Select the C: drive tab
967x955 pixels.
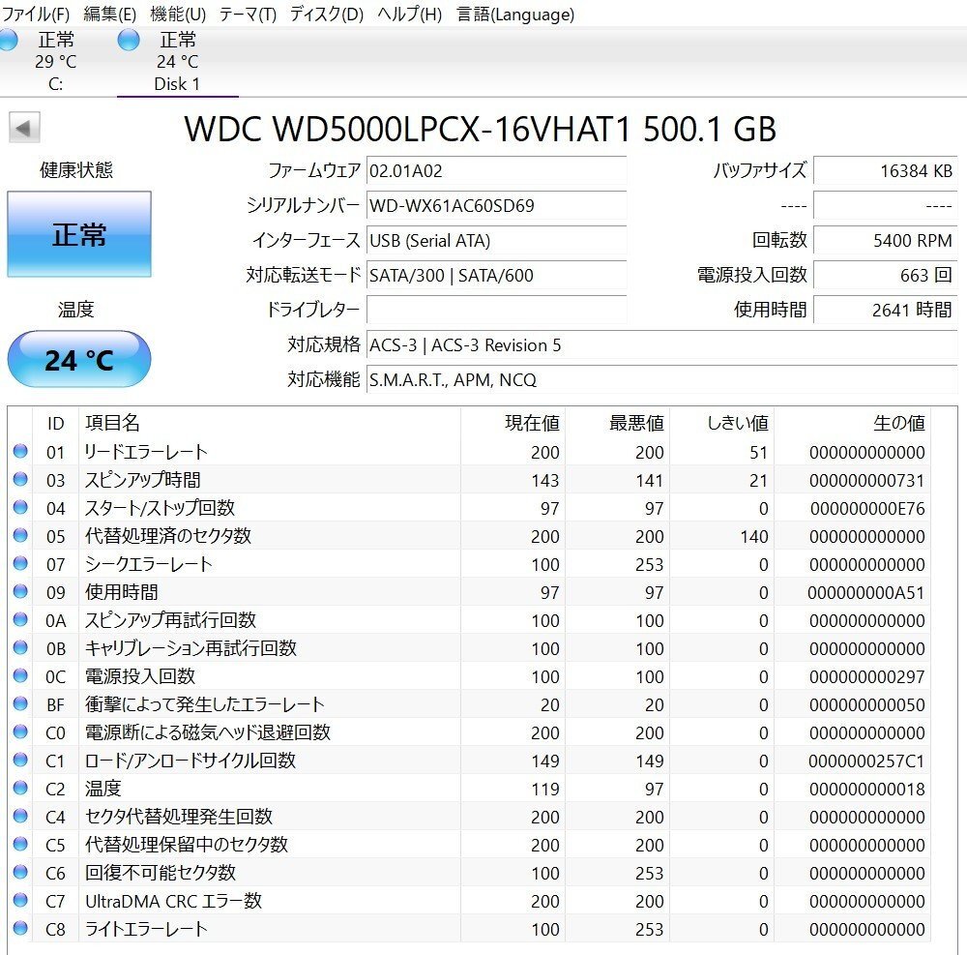tap(55, 62)
